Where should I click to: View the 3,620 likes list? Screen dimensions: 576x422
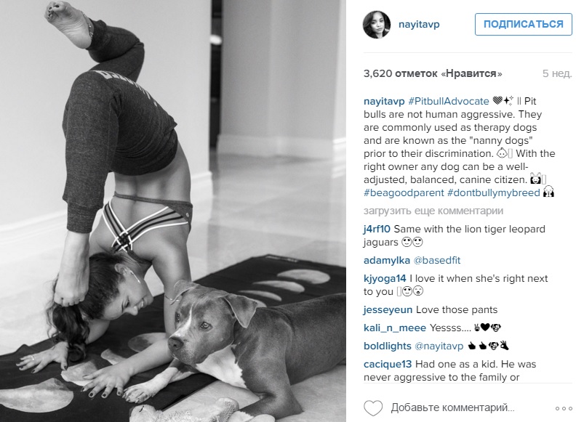pyautogui.click(x=433, y=73)
